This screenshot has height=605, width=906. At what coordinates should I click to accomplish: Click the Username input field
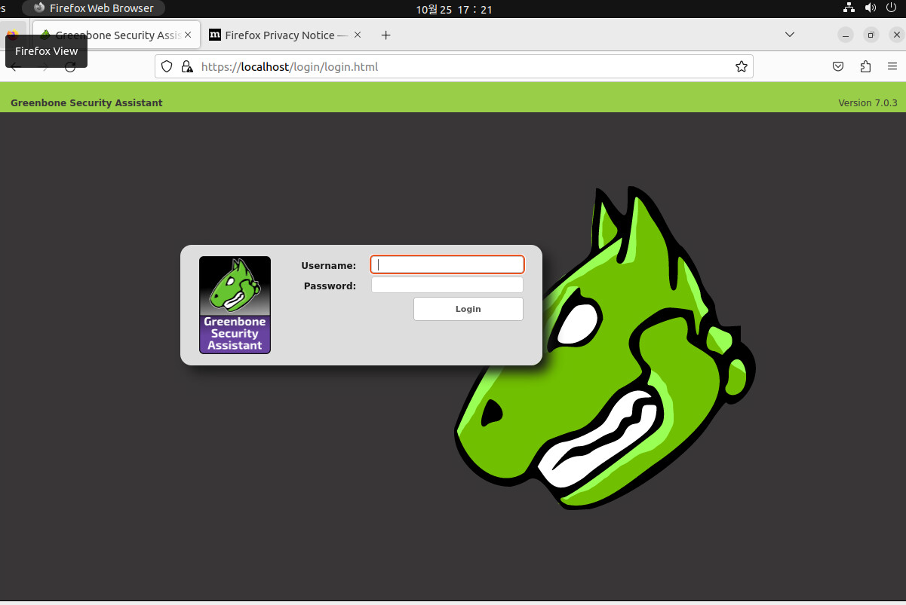(447, 264)
